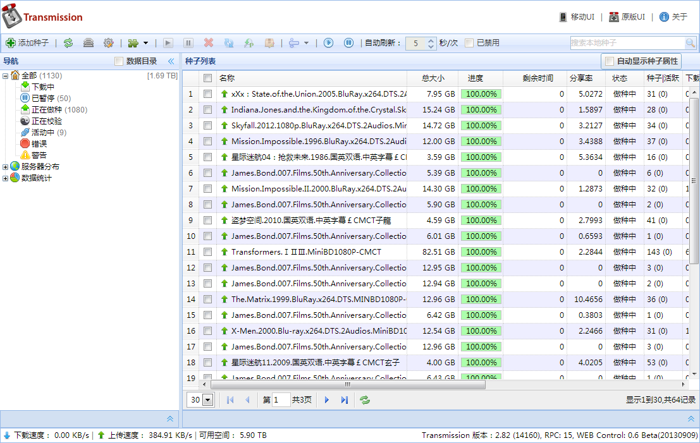The image size is (700, 443).
Task: Click the grey pause-selected toolbar icon
Action: click(188, 43)
